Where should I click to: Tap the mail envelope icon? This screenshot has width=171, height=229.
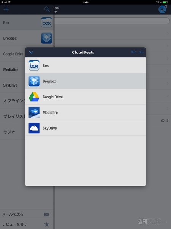47,214
